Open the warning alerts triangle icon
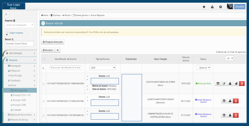Viewport: 249px width, 126px height. click(212, 7)
